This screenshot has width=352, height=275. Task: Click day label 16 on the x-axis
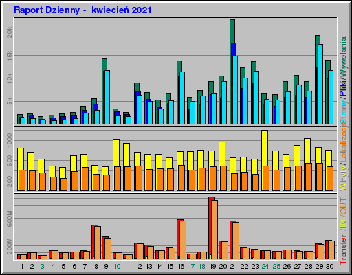click(x=181, y=267)
